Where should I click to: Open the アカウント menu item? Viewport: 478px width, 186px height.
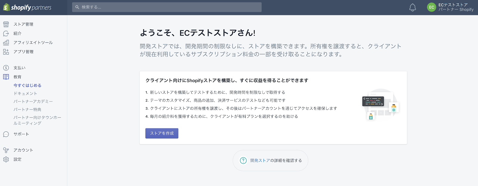tap(23, 150)
